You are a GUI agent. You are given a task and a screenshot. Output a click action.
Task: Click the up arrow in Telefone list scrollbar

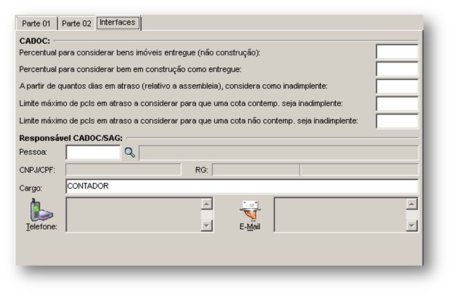tap(207, 204)
